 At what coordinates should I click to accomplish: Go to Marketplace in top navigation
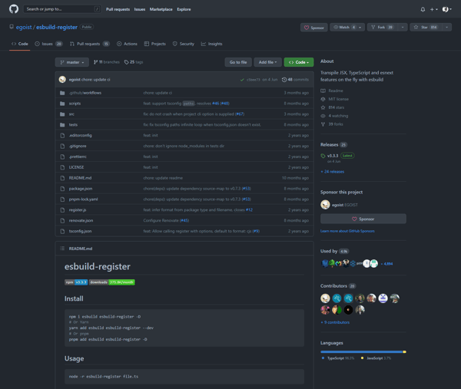coord(161,9)
